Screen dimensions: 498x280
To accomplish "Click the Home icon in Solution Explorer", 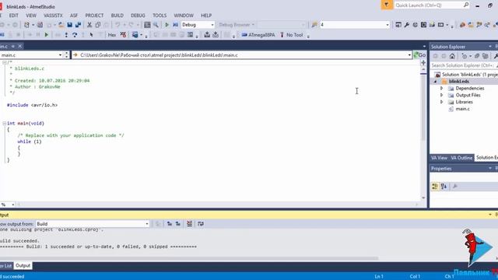I will (452, 56).
